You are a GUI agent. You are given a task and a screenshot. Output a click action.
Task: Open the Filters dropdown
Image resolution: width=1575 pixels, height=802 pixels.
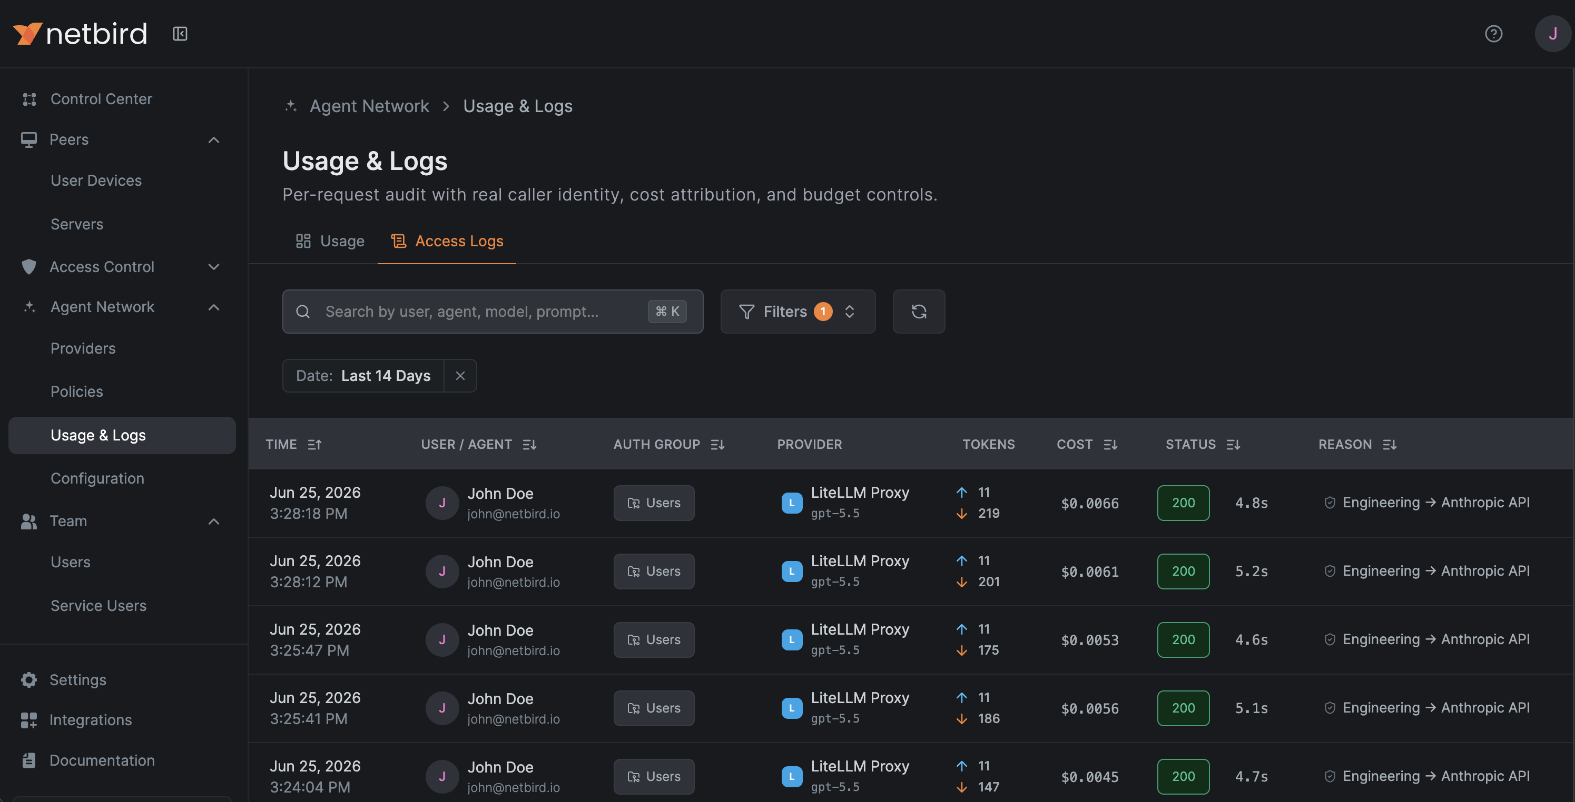pyautogui.click(x=798, y=312)
